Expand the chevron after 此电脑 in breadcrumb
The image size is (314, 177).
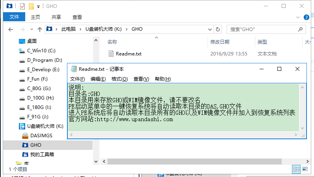pyautogui.click(x=80, y=29)
